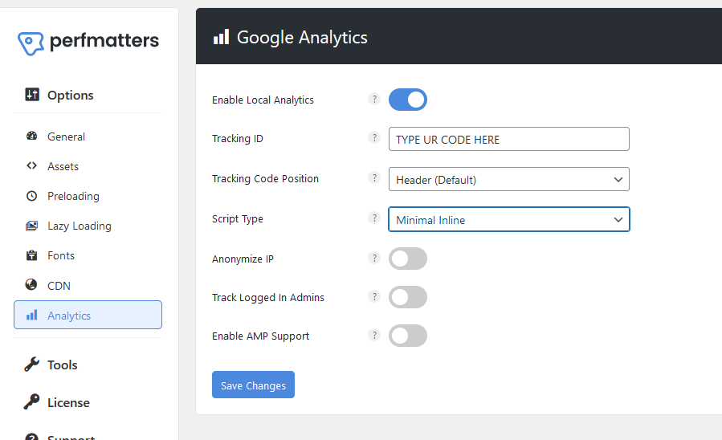Click the "Track Logged In Admins" label
722x440 pixels.
pyautogui.click(x=268, y=298)
